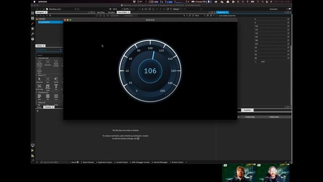Image resolution: width=323 pixels, height=182 pixels.
Task: Collapse the Views section in Library
Action: pos(37,103)
